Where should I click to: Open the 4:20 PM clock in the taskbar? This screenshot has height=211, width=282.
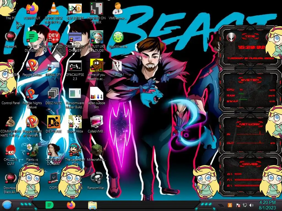[x=267, y=205]
